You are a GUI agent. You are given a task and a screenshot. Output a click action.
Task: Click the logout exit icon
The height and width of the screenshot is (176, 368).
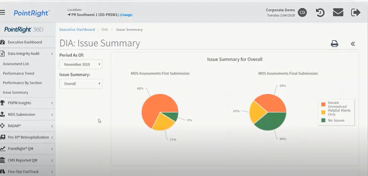point(356,12)
